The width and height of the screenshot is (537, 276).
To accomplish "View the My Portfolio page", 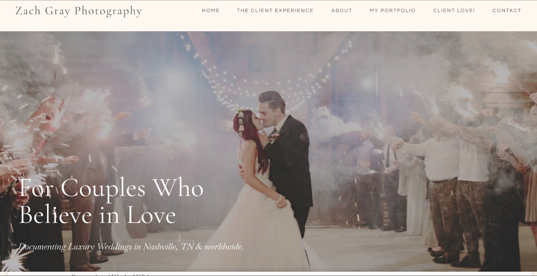I will tap(392, 11).
